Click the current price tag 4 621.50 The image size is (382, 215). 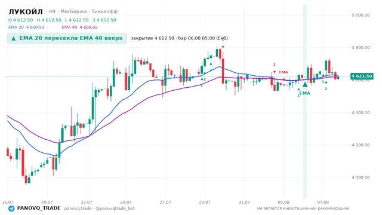pos(362,76)
